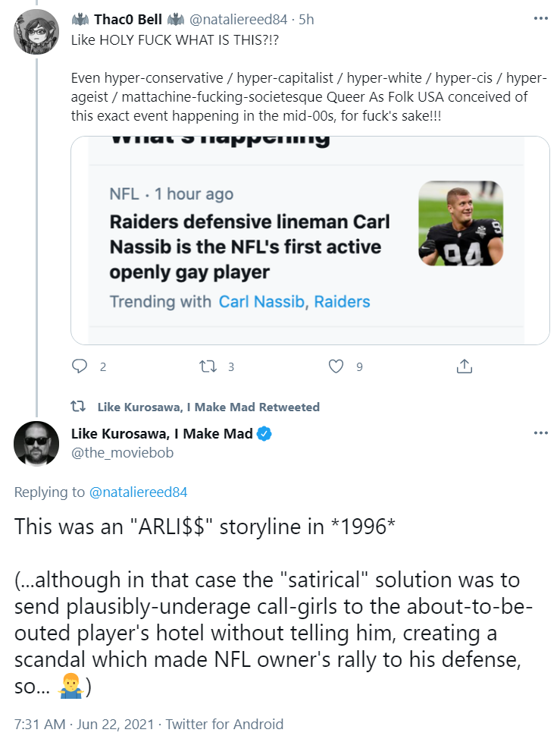This screenshot has width=560, height=739.
Task: Click the Raiders trending link
Action: (342, 302)
